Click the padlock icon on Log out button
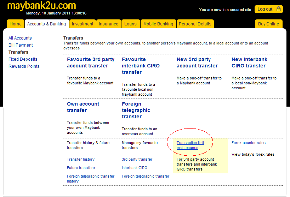 279,9
